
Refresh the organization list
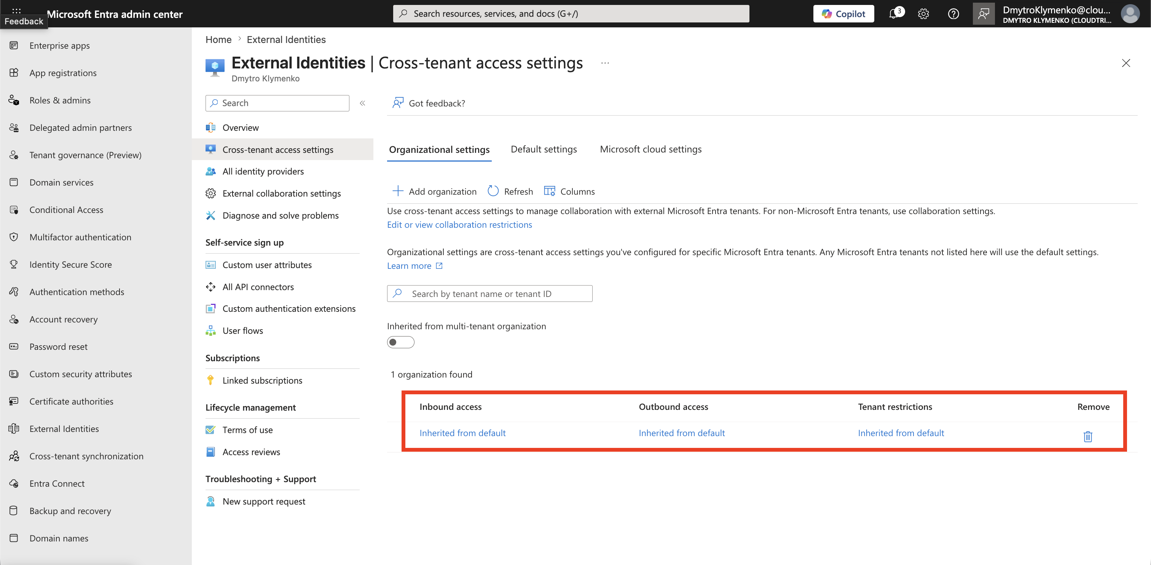tap(510, 192)
